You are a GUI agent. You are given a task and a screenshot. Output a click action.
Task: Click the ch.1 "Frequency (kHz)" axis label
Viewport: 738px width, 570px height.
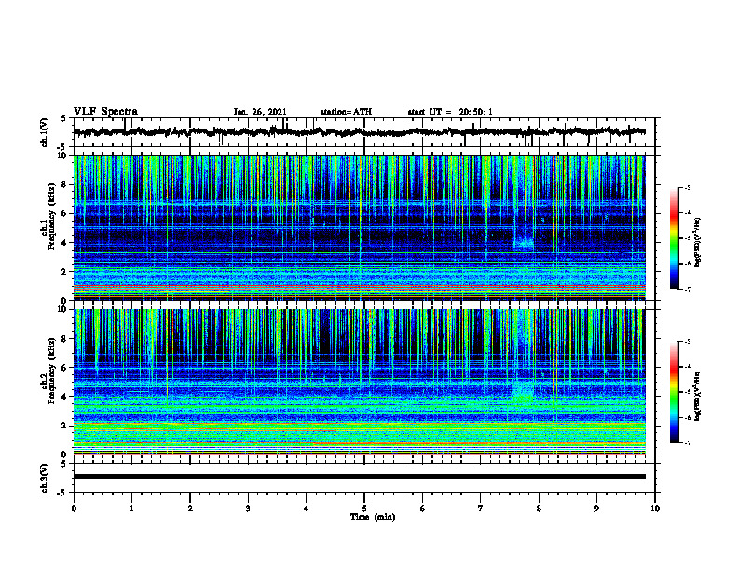[x=51, y=217]
